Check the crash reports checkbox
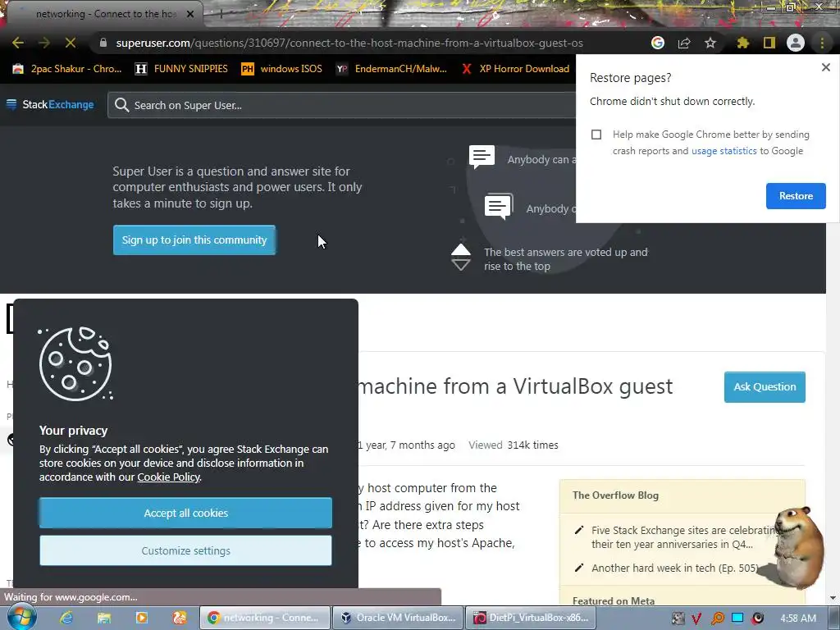 pos(596,135)
